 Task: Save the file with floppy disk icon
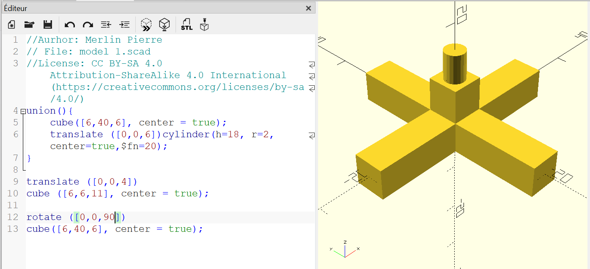48,25
